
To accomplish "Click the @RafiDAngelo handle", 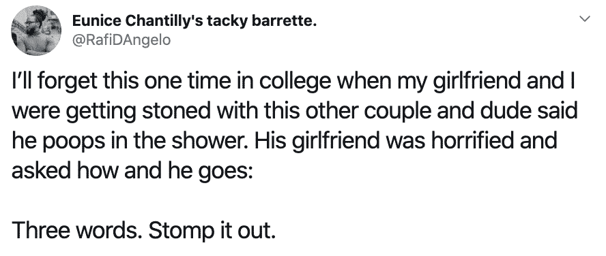I will tap(121, 39).
